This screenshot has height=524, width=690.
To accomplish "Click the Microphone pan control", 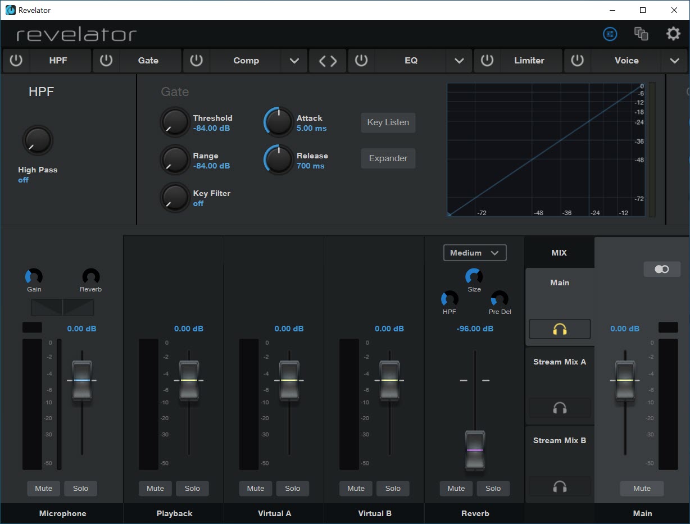I will coord(62,307).
